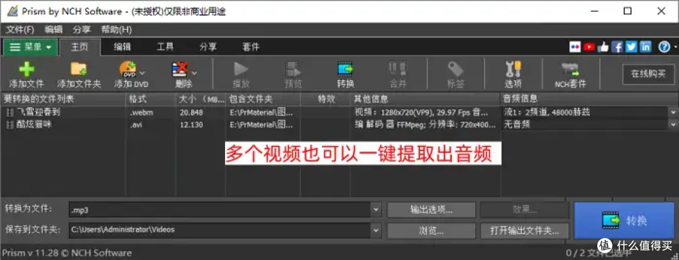Select the file row 酷炫猫咪
The image size is (679, 260).
[x=339, y=125]
